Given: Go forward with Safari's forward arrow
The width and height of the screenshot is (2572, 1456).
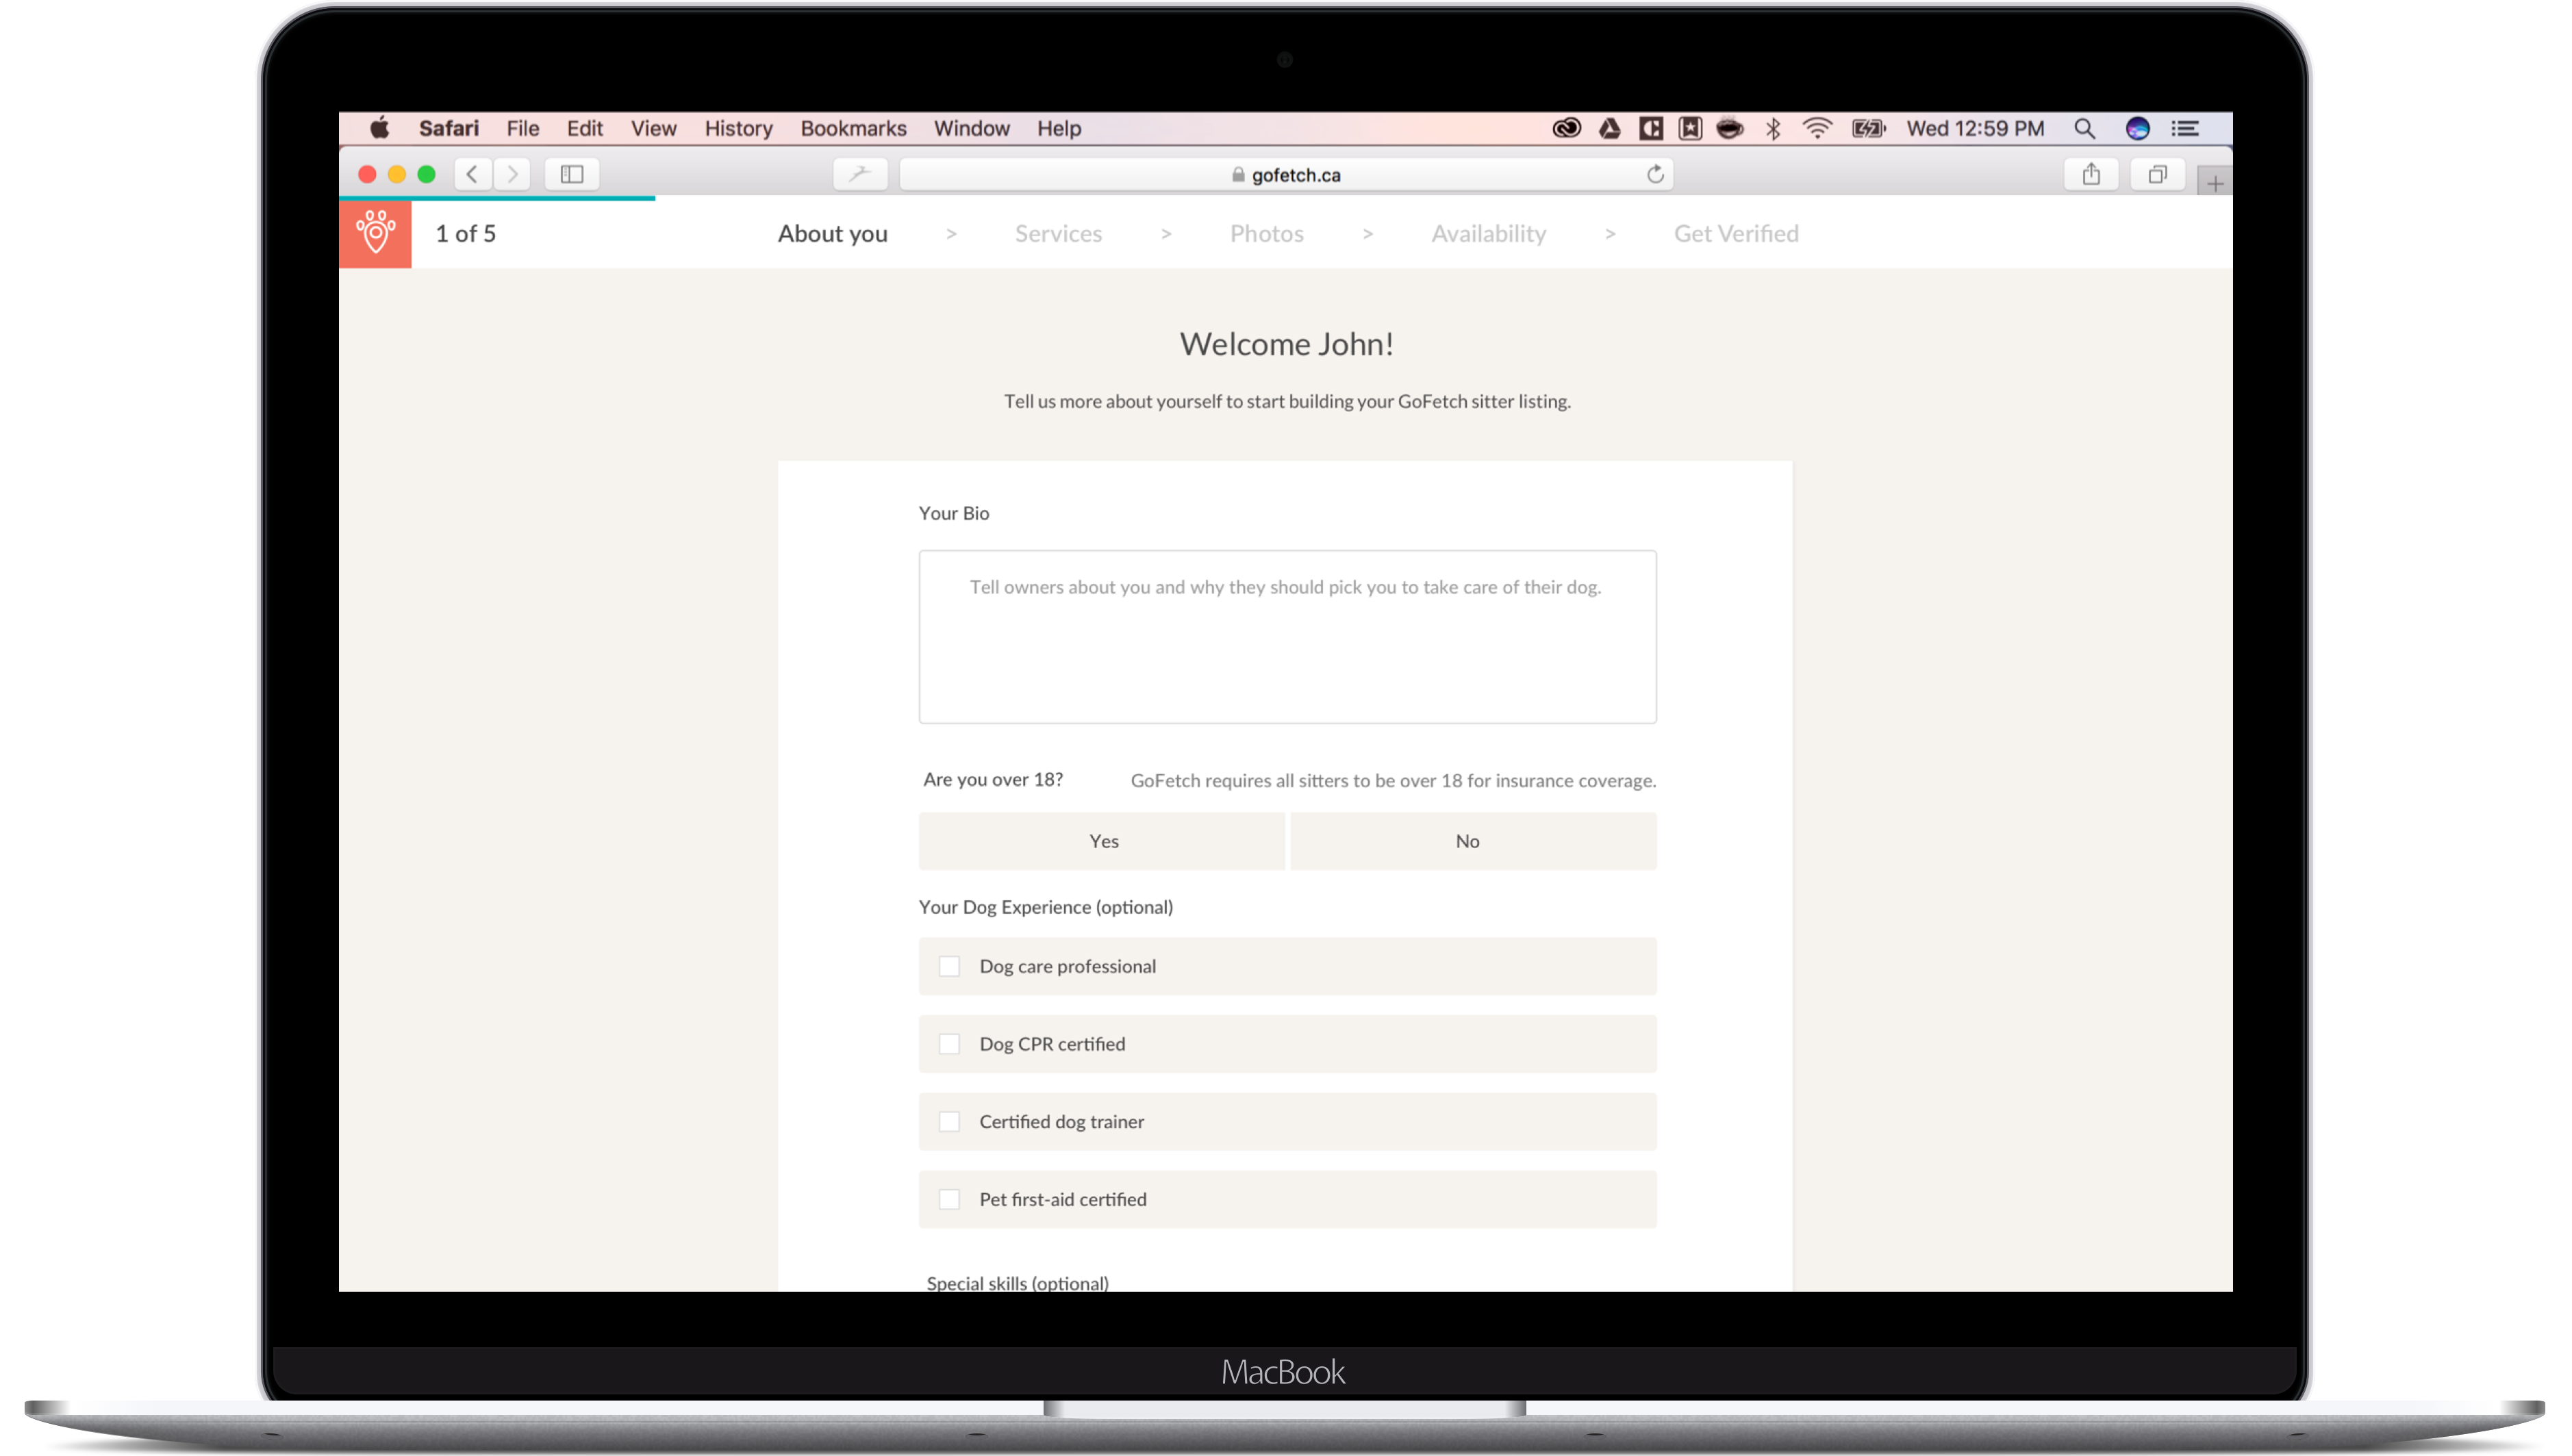Looking at the screenshot, I should (x=512, y=174).
